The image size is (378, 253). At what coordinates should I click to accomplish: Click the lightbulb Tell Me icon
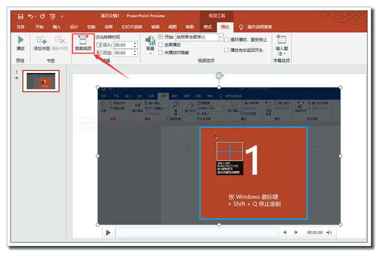click(241, 27)
